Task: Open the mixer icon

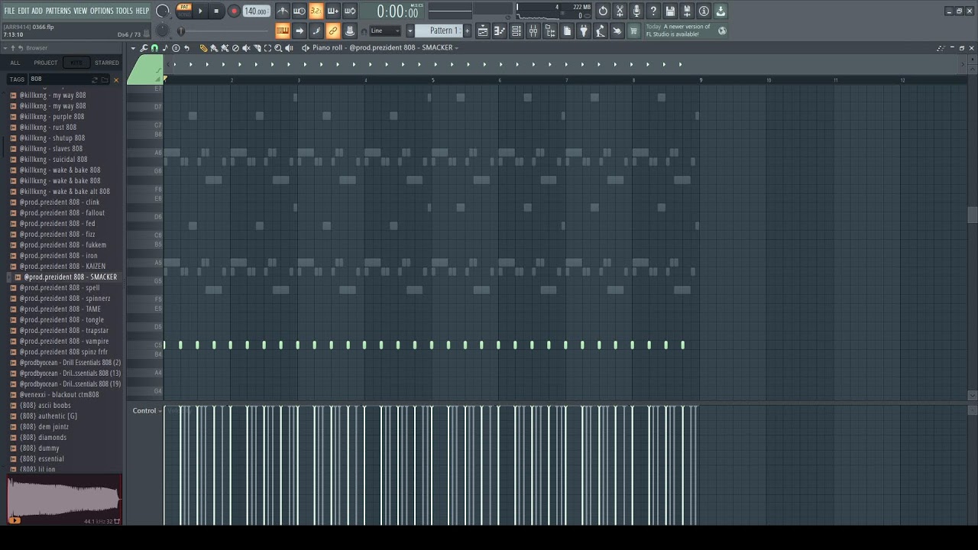Action: [533, 31]
